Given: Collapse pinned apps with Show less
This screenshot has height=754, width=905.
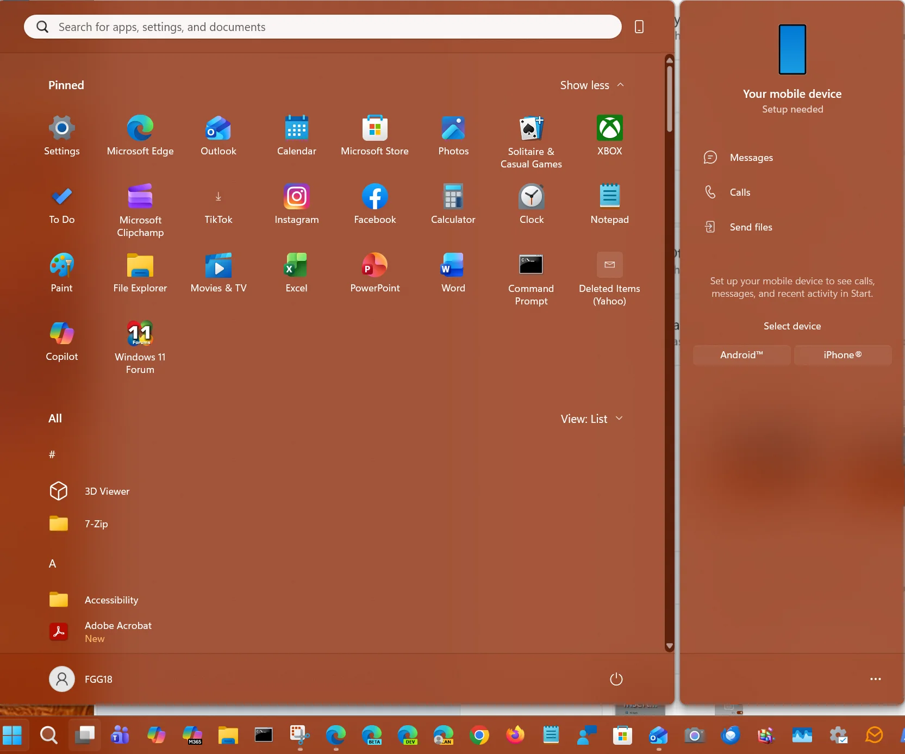Looking at the screenshot, I should point(592,85).
